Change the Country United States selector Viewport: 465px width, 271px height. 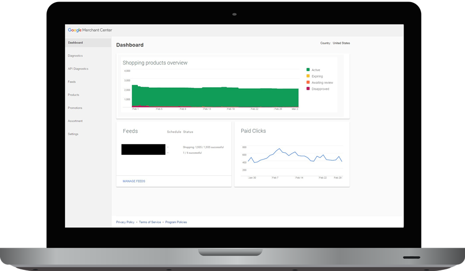click(340, 43)
